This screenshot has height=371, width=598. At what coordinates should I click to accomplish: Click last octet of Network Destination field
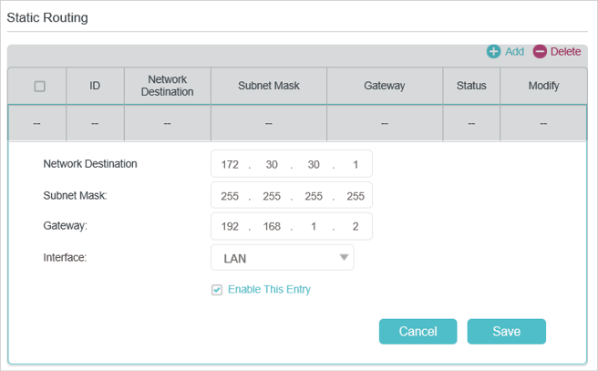(356, 164)
